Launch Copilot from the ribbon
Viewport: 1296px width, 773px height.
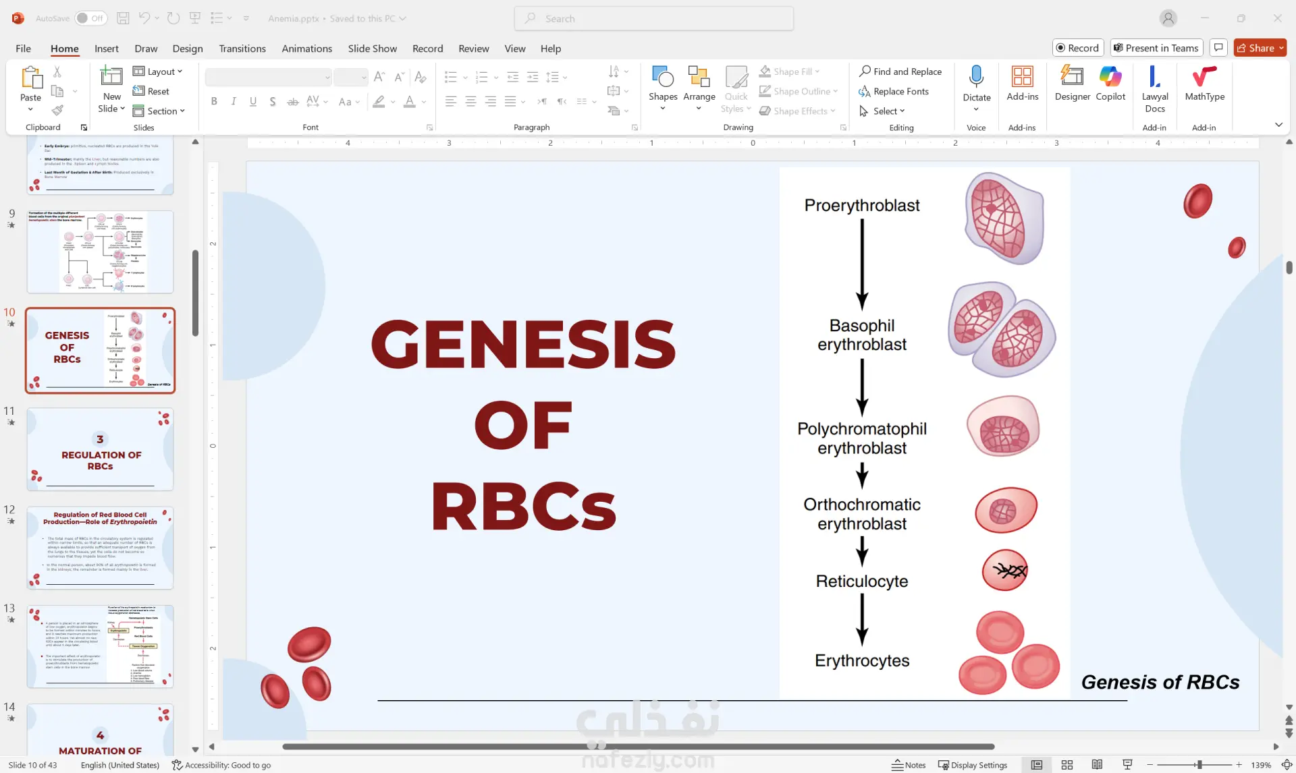pyautogui.click(x=1110, y=78)
